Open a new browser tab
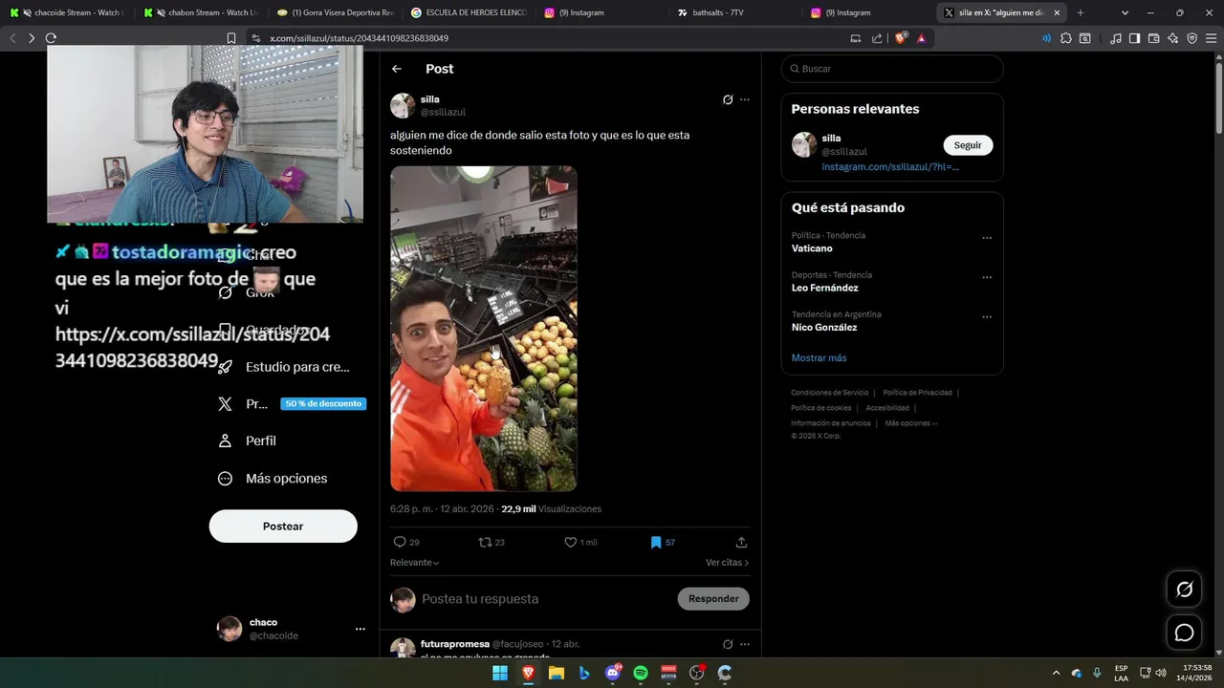The image size is (1224, 688). (x=1081, y=12)
